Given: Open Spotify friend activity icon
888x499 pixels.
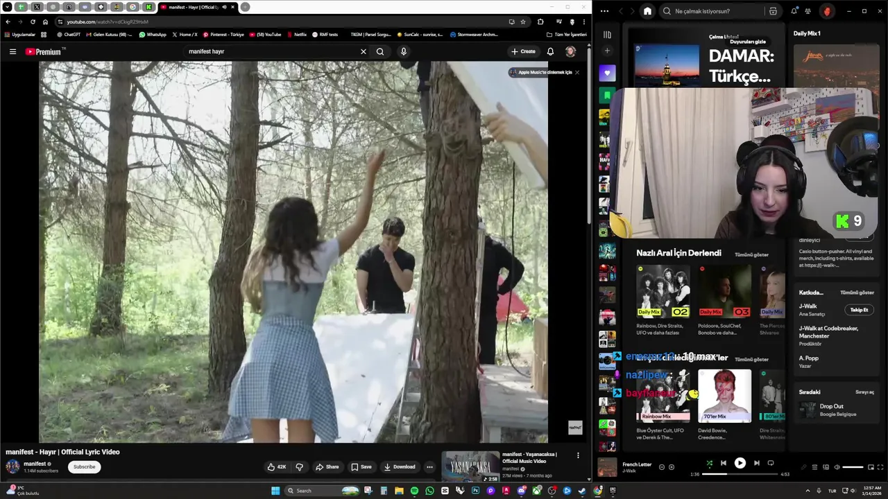Looking at the screenshot, I should [x=808, y=11].
